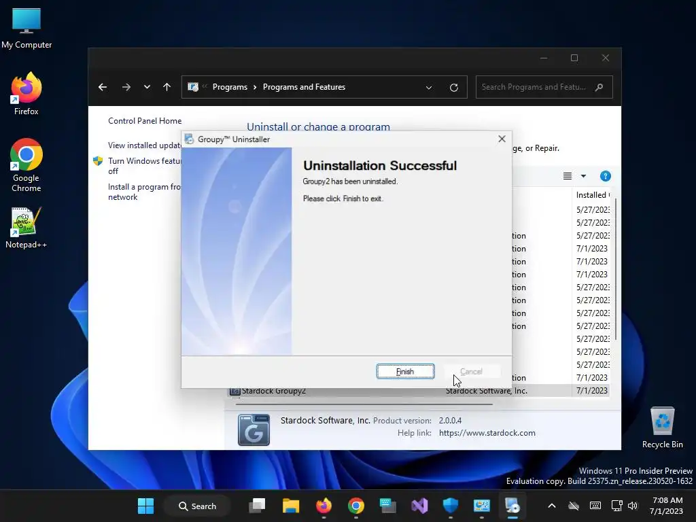The image size is (696, 522).
Task: Click Finish to exit the uninstaller
Action: tap(405, 372)
